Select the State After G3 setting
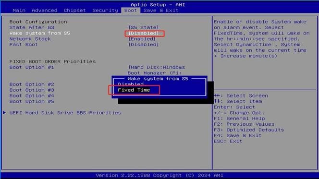This screenshot has height=179, width=319. coord(32,27)
